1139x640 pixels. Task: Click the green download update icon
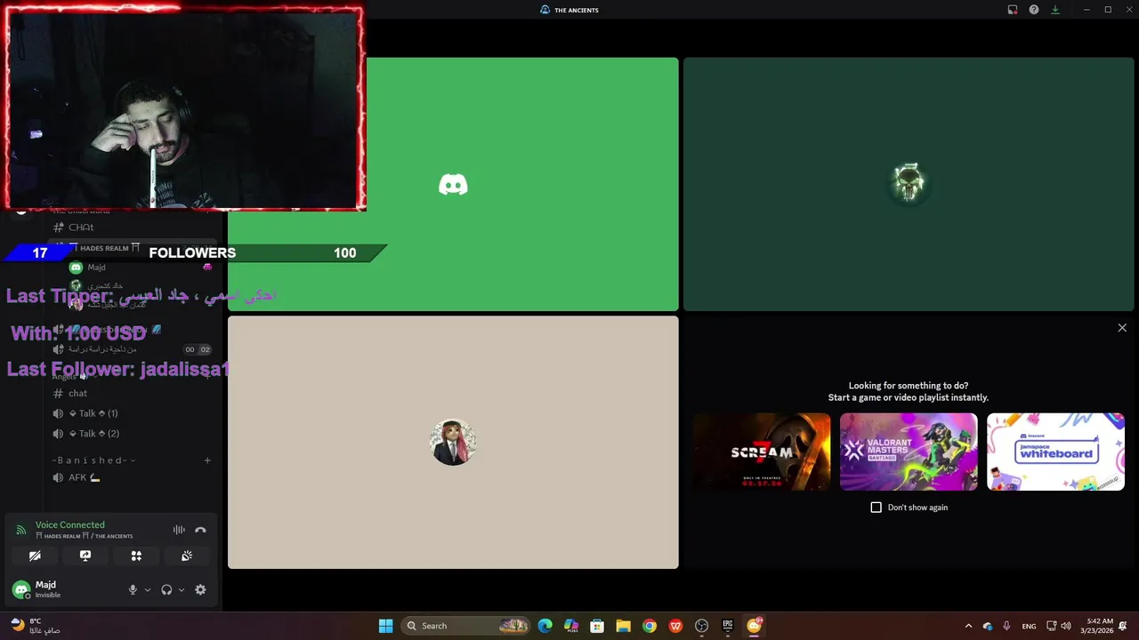(1055, 10)
